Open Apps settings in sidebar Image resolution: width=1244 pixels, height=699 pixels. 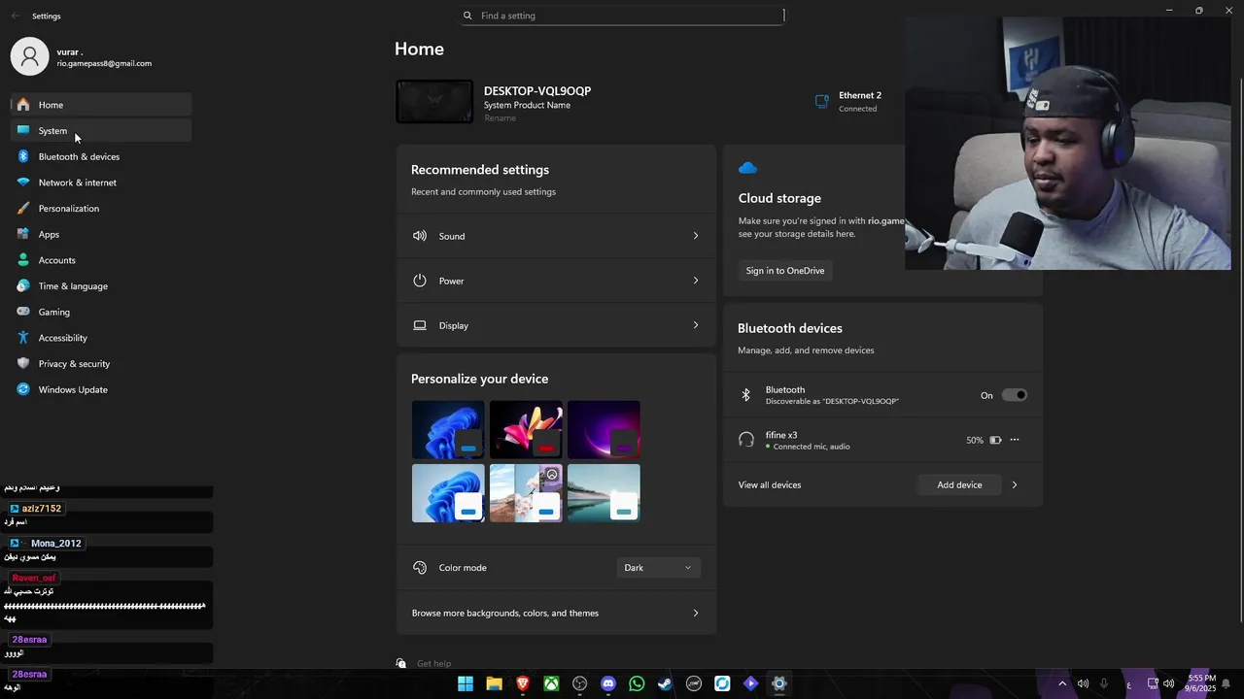pyautogui.click(x=101, y=234)
